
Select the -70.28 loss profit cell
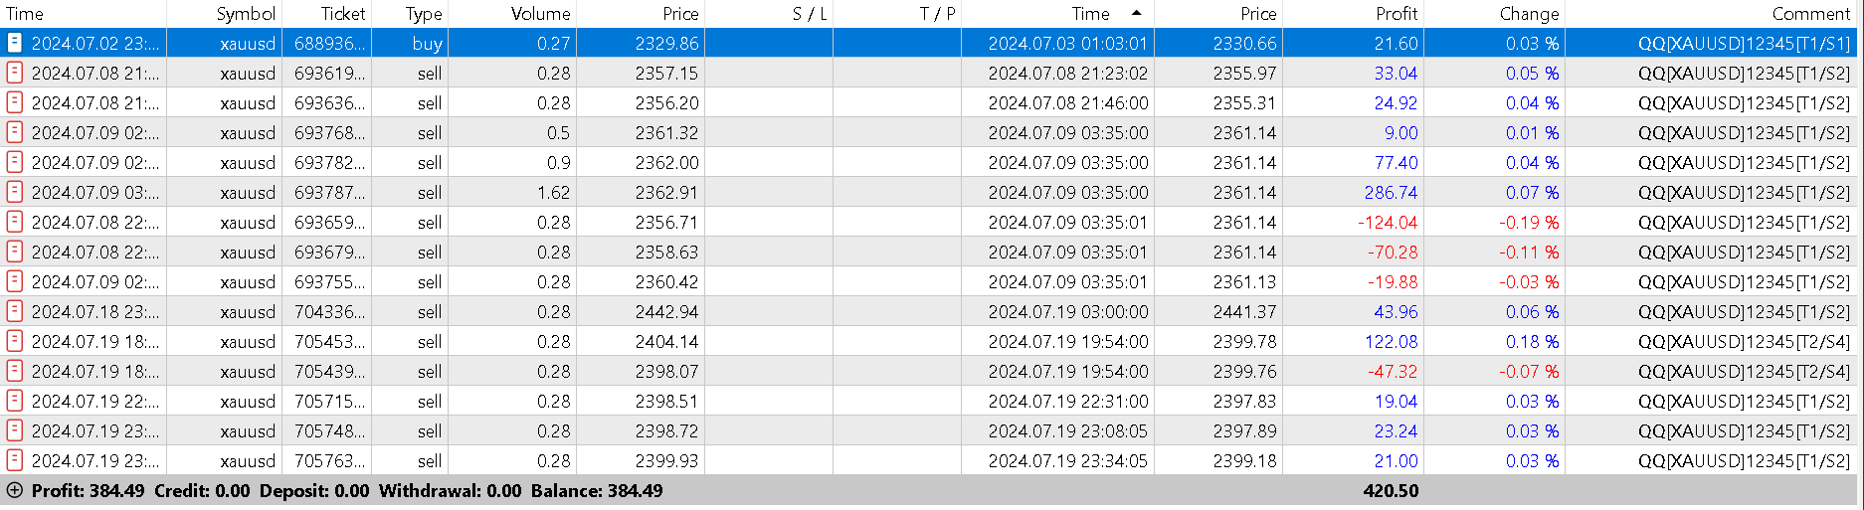pyautogui.click(x=1392, y=252)
